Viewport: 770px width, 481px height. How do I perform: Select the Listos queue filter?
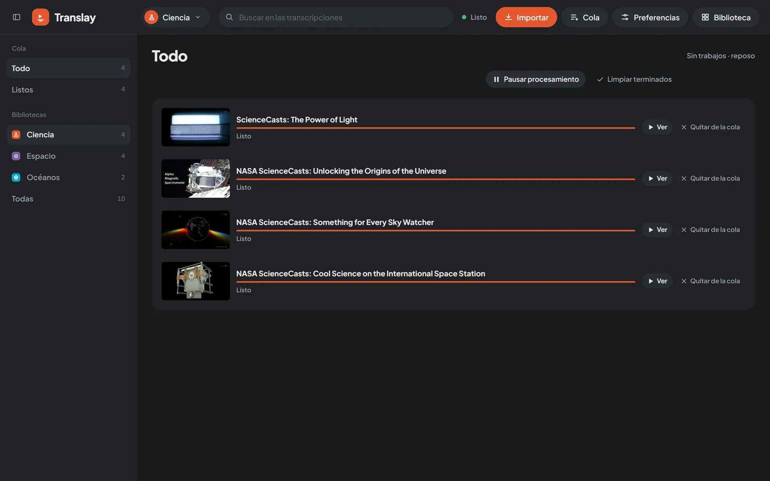[69, 90]
